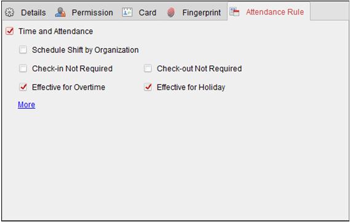Click the person icon for Permission
Screen dimensions: 350x222
click(x=60, y=12)
